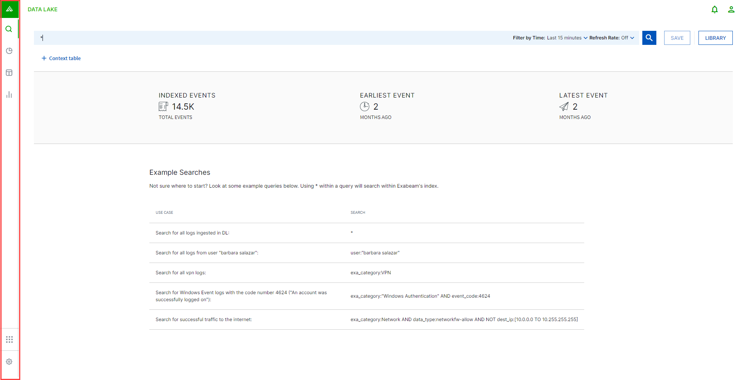Click the 14.5K total events value
Viewport: 748px width, 380px height.
tap(183, 107)
